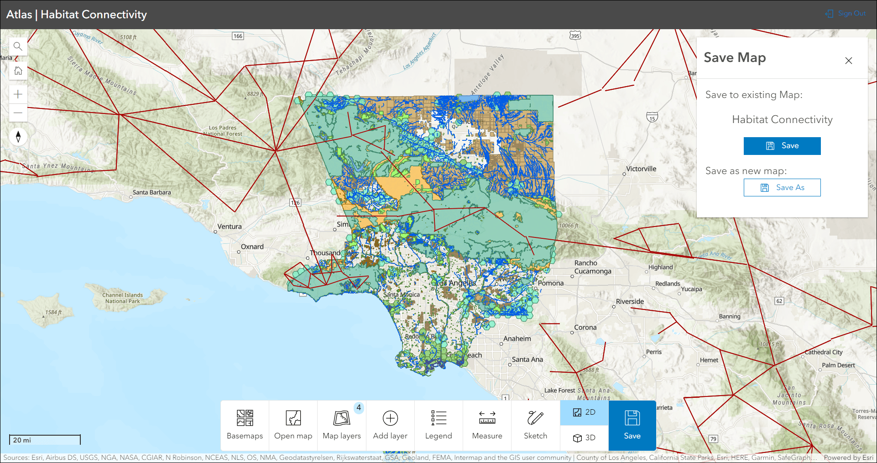Activate the Measure tool

pos(487,425)
